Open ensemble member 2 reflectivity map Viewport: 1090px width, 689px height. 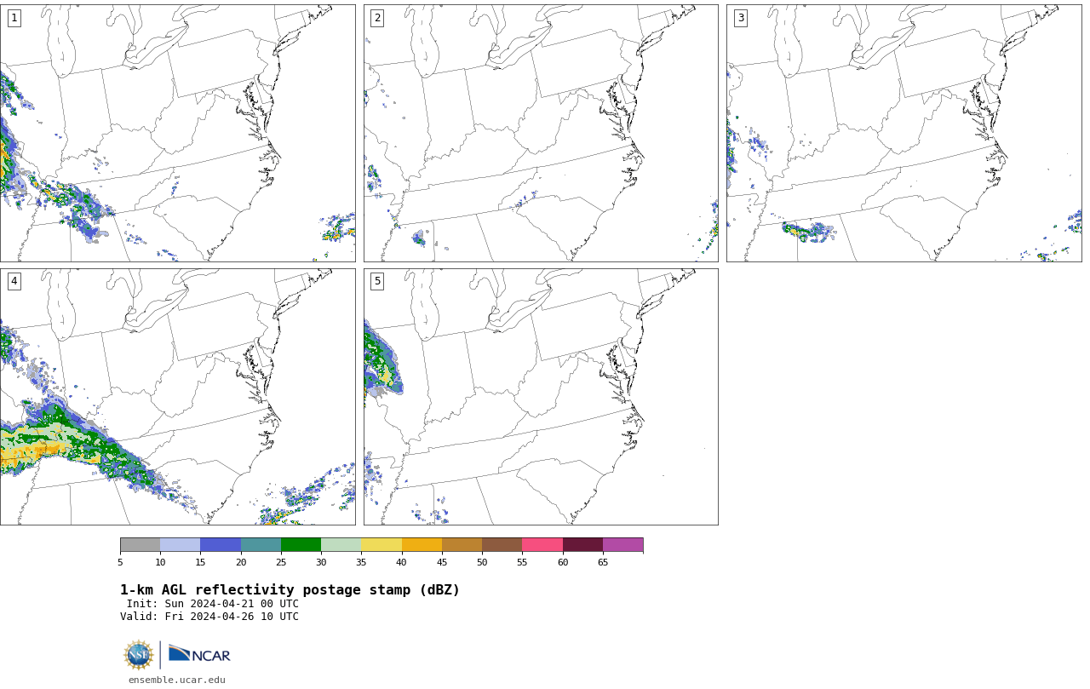[x=541, y=133]
